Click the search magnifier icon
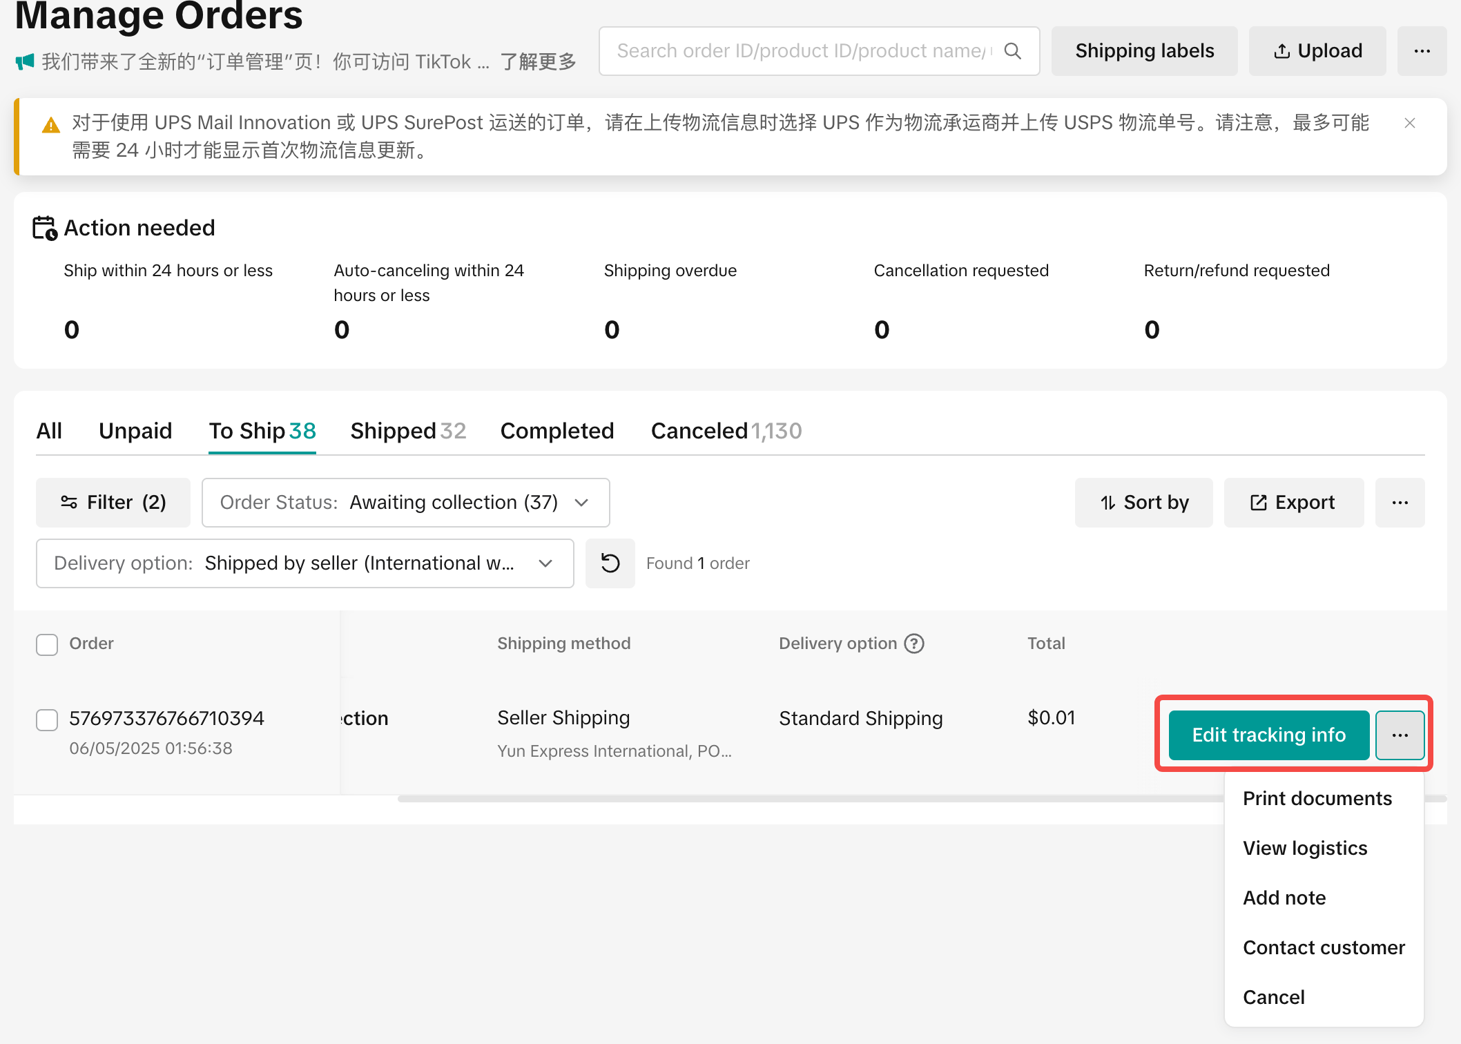Screen dimensions: 1461x1044 [1012, 51]
